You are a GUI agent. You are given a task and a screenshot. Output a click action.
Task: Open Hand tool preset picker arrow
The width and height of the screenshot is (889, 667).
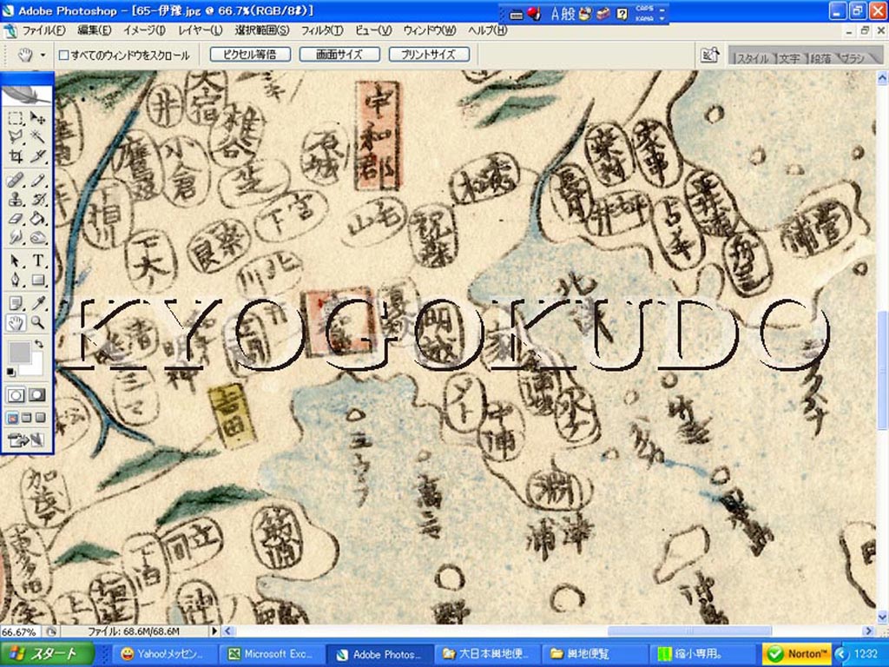pos(43,55)
